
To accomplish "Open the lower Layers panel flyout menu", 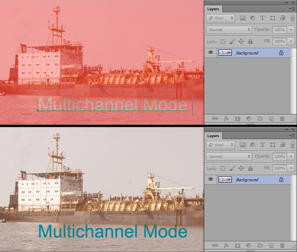I will click(x=293, y=136).
